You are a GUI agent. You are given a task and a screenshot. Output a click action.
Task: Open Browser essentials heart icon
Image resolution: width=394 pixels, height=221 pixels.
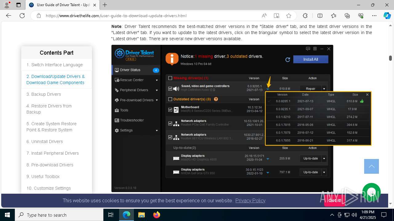[x=361, y=16]
